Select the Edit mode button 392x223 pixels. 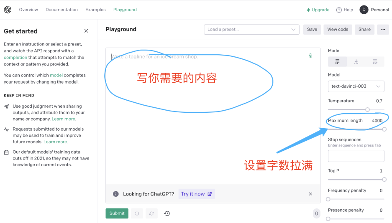click(375, 62)
